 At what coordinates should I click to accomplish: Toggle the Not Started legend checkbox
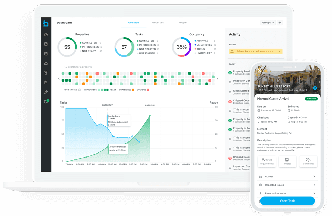[x=79, y=90]
